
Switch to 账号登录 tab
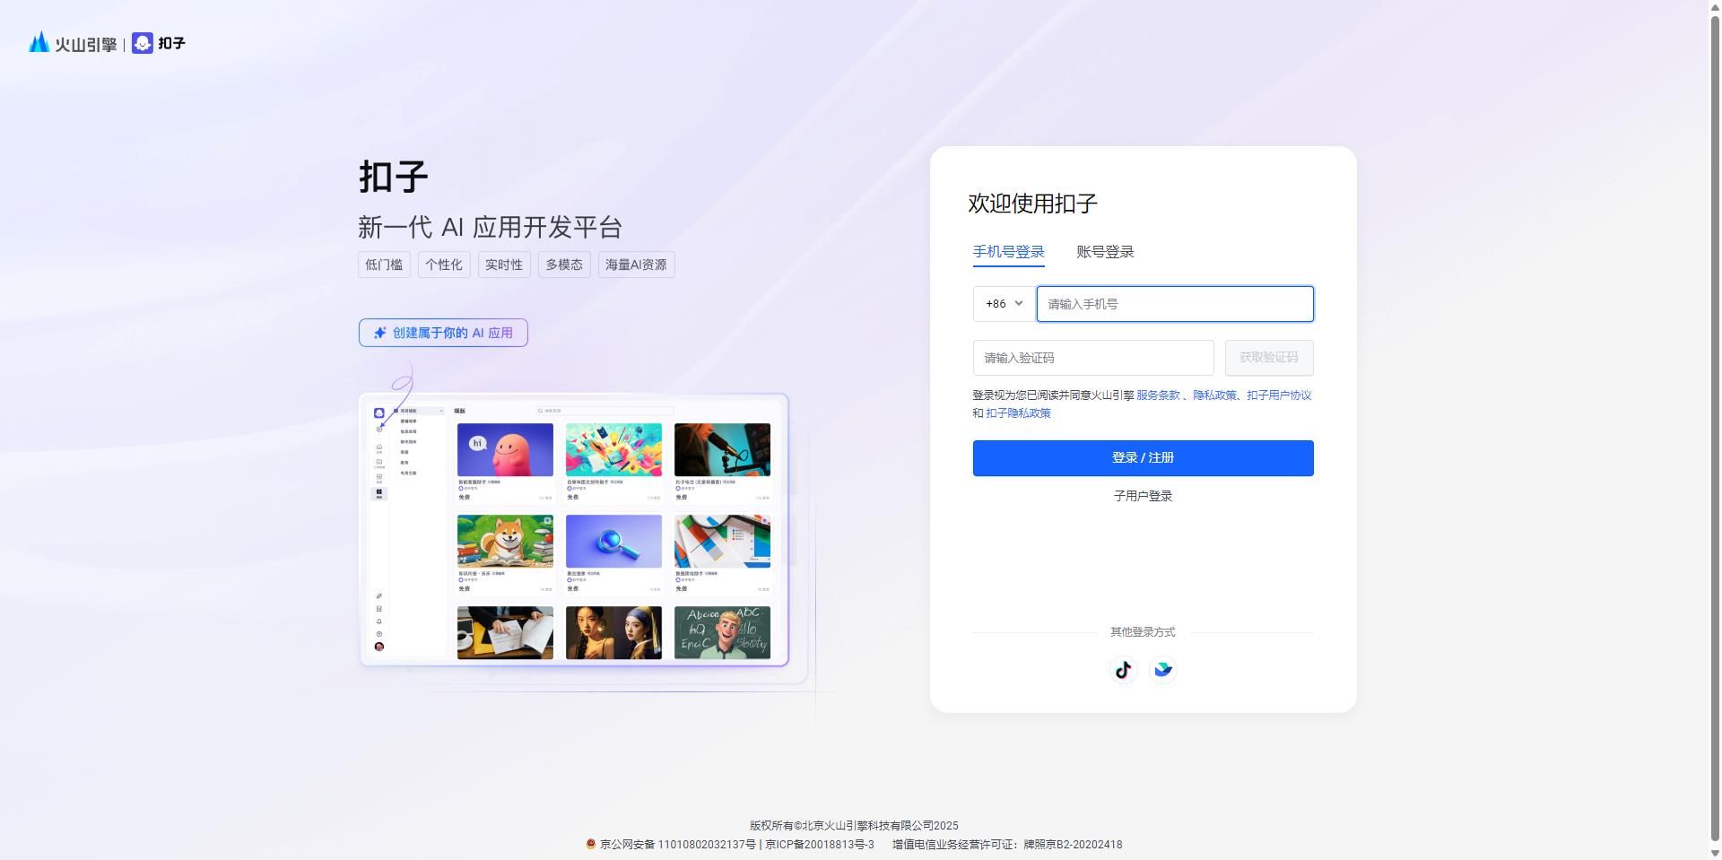pos(1105,252)
